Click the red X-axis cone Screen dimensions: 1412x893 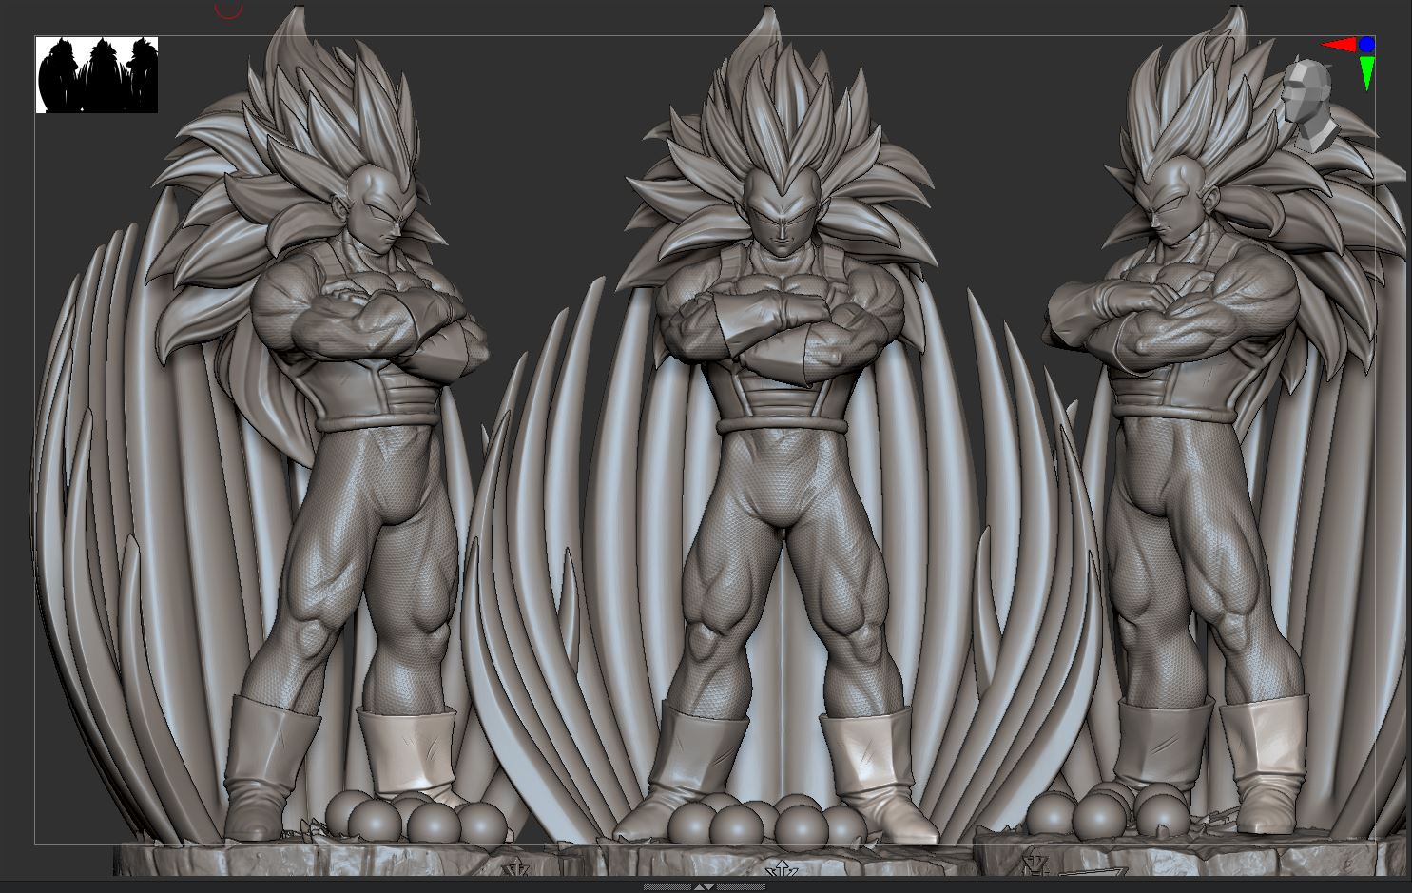click(x=1339, y=44)
